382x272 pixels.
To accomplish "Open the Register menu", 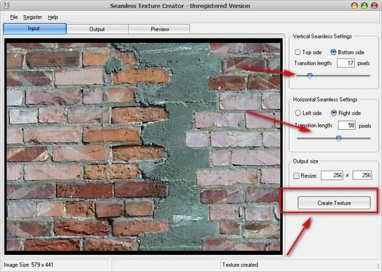I will 32,17.
